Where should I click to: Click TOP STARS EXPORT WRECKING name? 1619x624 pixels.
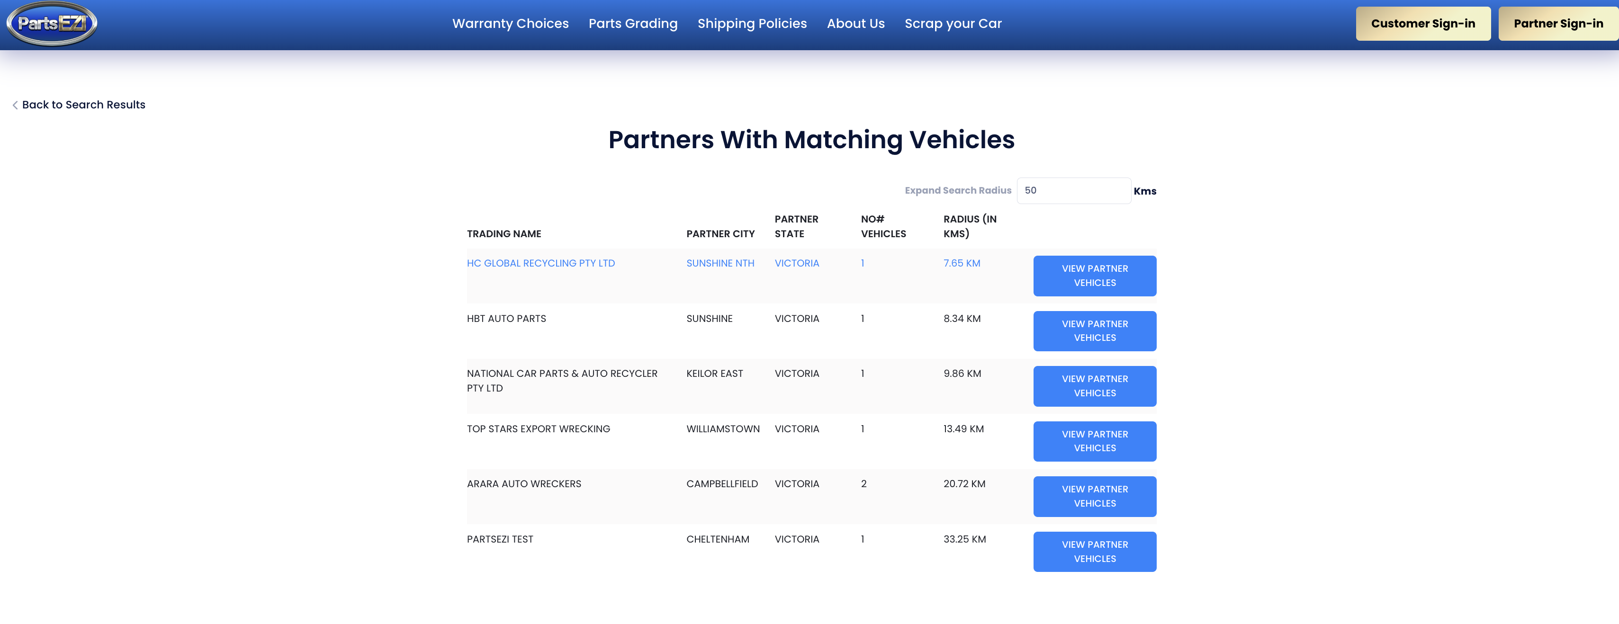(538, 428)
